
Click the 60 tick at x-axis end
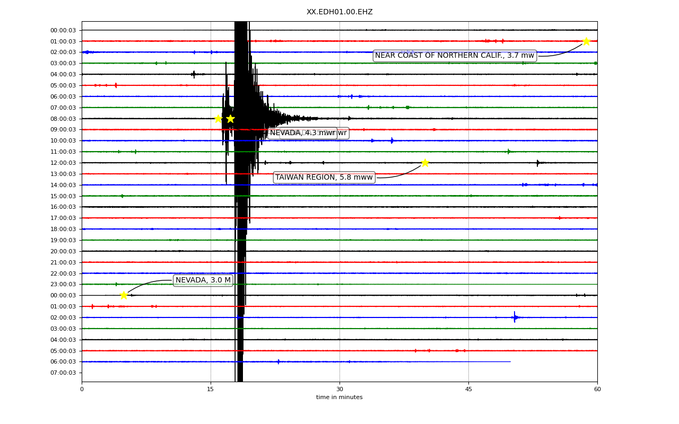pyautogui.click(x=597, y=390)
